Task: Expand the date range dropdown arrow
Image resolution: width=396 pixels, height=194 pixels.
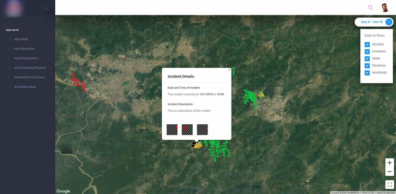Action: tap(389, 22)
